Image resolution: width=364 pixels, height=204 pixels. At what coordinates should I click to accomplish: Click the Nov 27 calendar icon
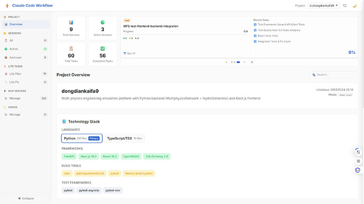(125, 53)
